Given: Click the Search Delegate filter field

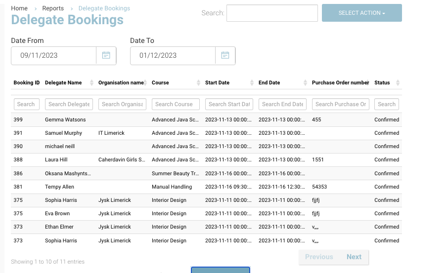Looking at the screenshot, I should coord(69,104).
